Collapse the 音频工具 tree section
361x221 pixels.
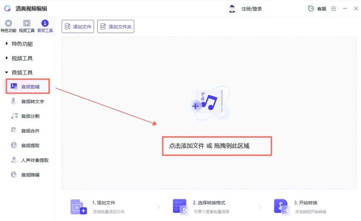(7, 73)
